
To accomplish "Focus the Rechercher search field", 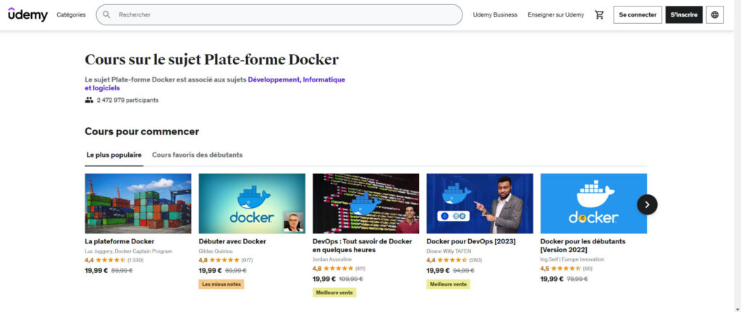I will pos(279,14).
